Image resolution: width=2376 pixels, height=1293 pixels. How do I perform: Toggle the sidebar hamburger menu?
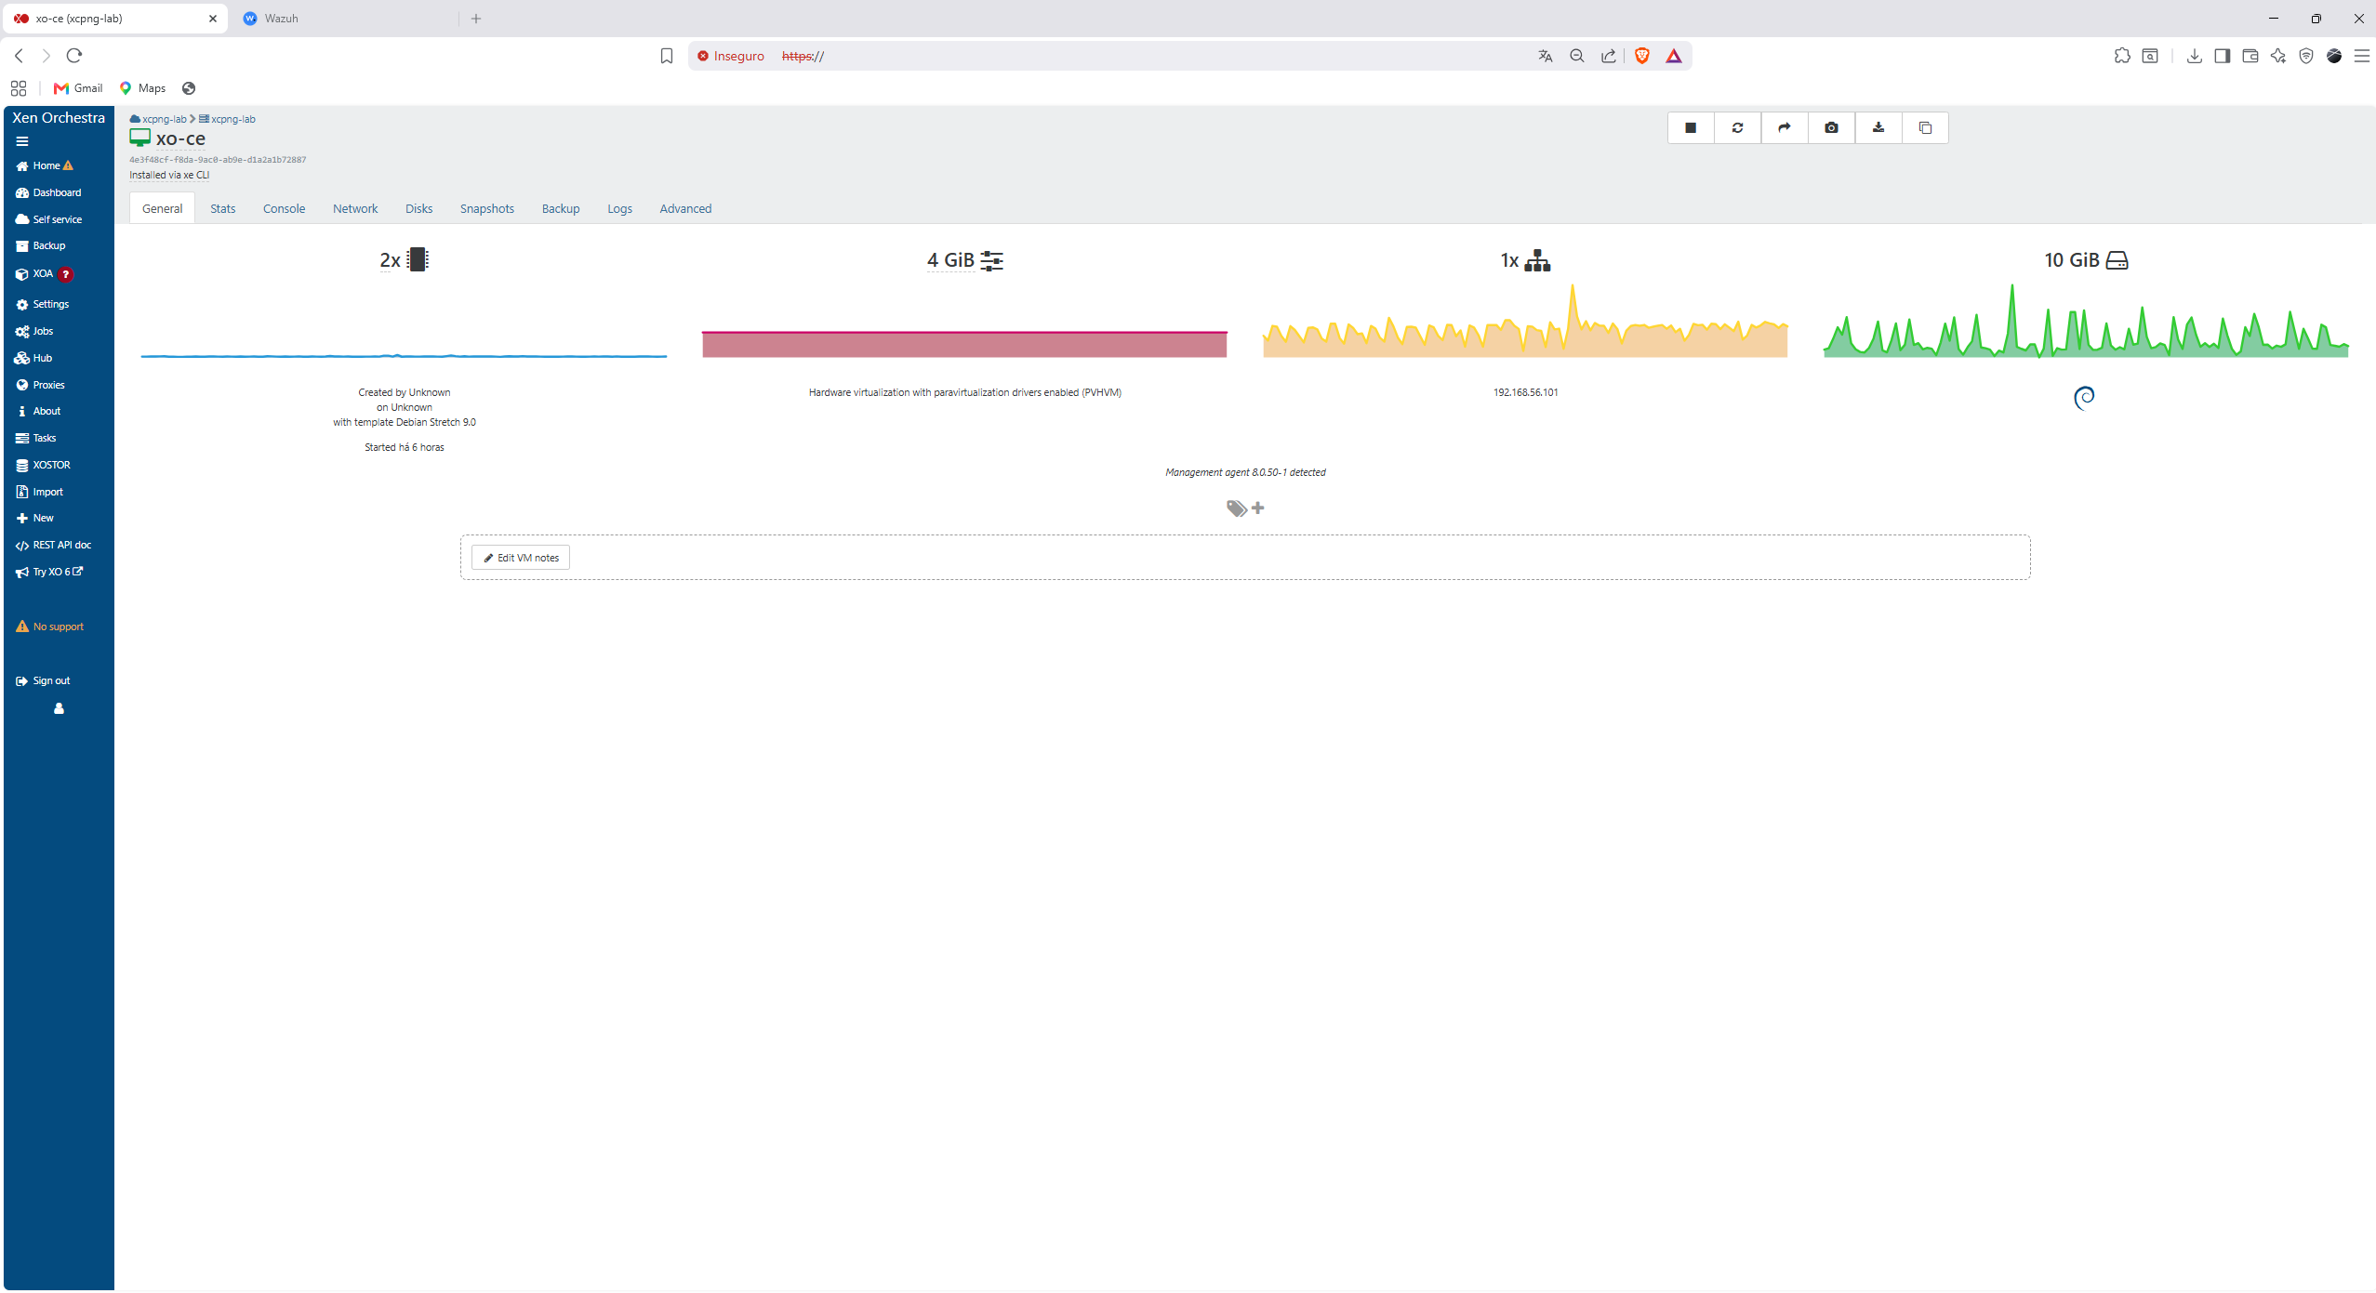pyautogui.click(x=22, y=142)
